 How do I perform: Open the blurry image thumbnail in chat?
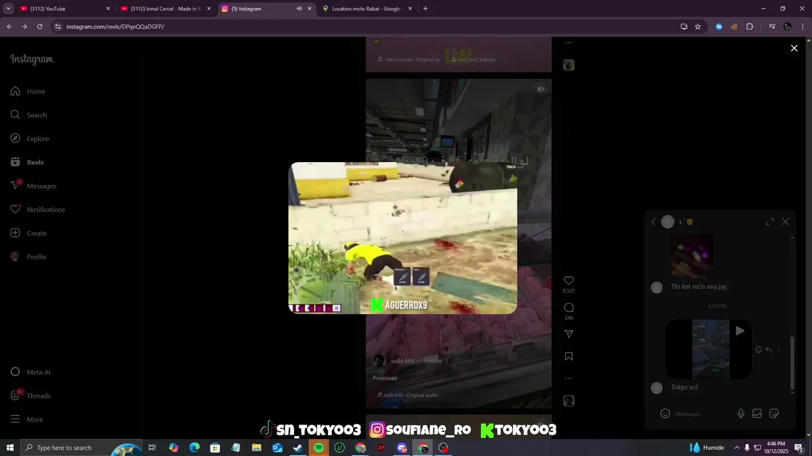point(692,256)
